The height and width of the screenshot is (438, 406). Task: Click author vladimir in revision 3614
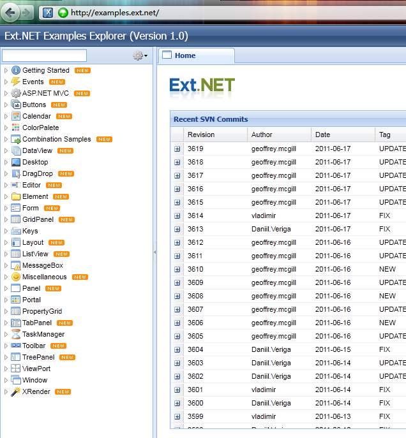pyautogui.click(x=264, y=215)
